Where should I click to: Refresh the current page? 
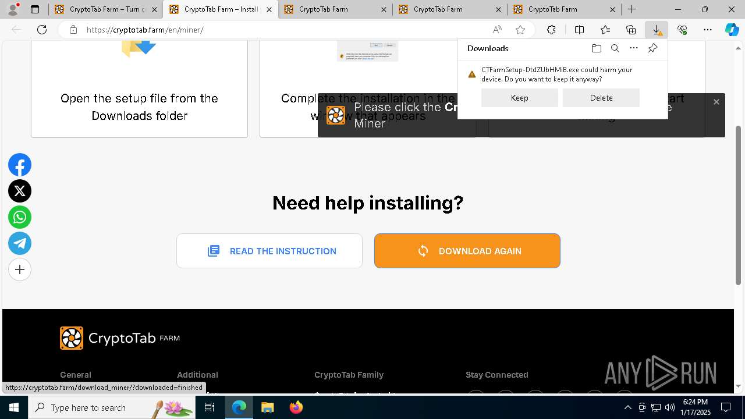[x=42, y=30]
